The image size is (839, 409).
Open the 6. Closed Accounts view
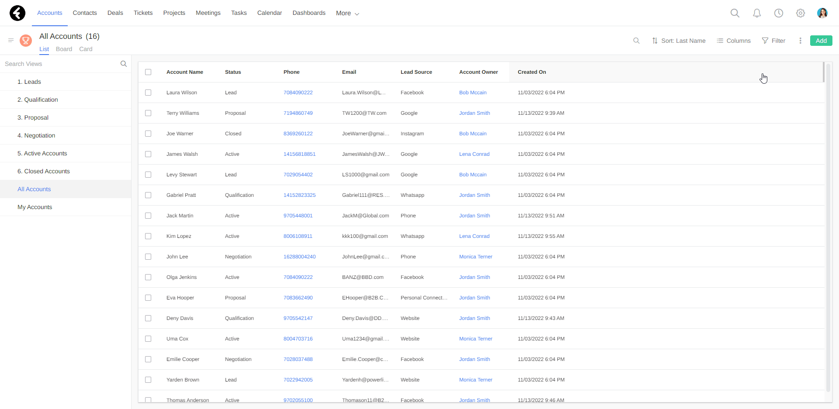[x=66, y=171]
